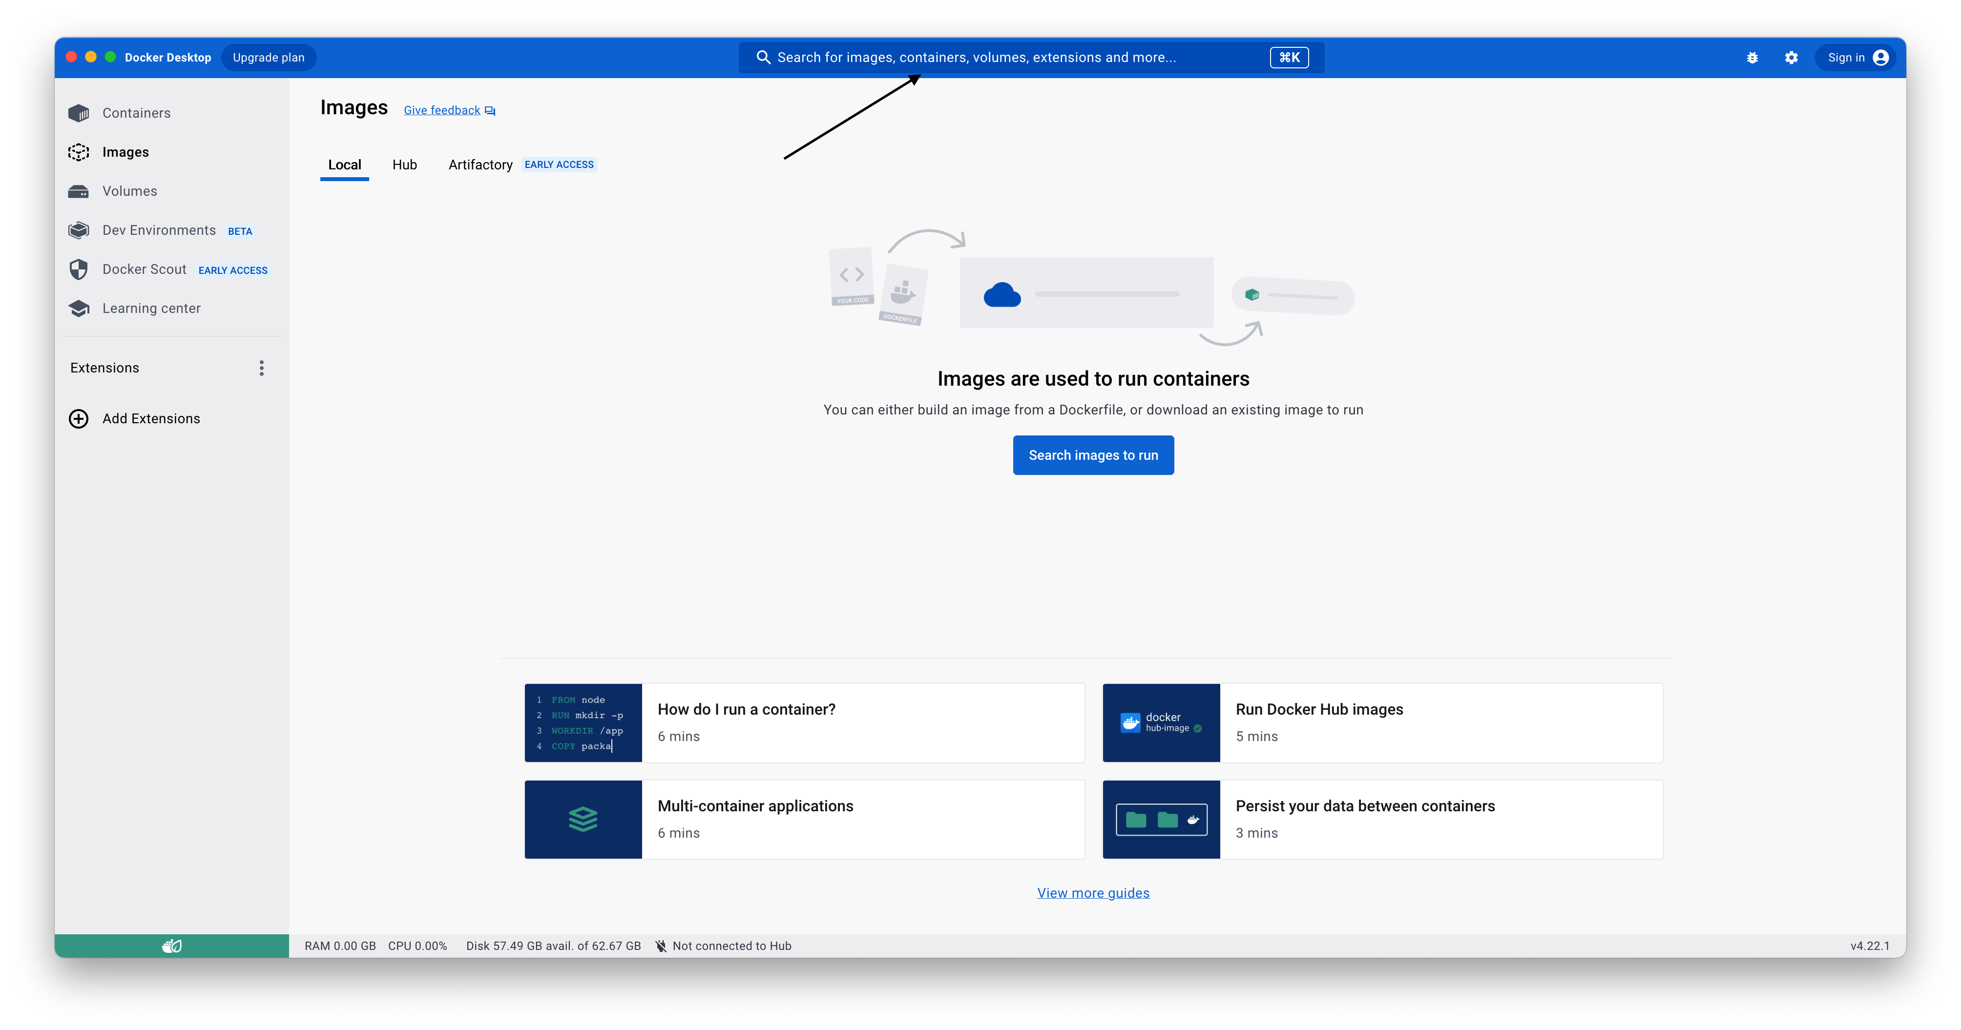The height and width of the screenshot is (1030, 1961).
Task: Click 'Not connected to Hub' status text
Action: coord(731,946)
